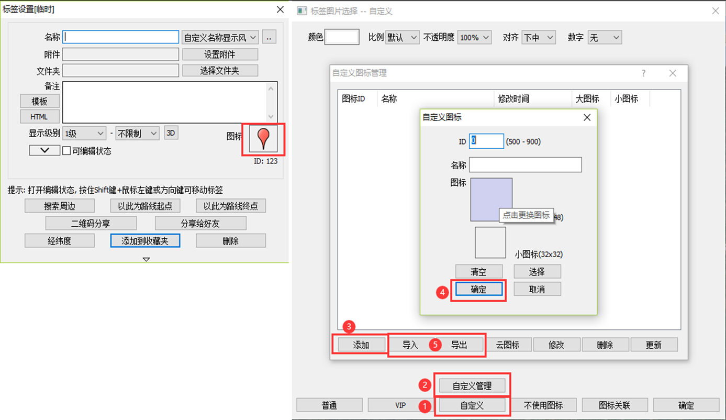Click the help question mark in icon manager

[643, 73]
